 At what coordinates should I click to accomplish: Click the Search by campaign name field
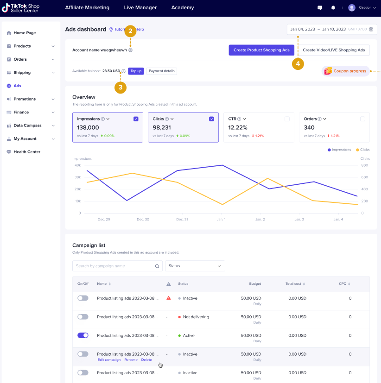click(x=114, y=266)
